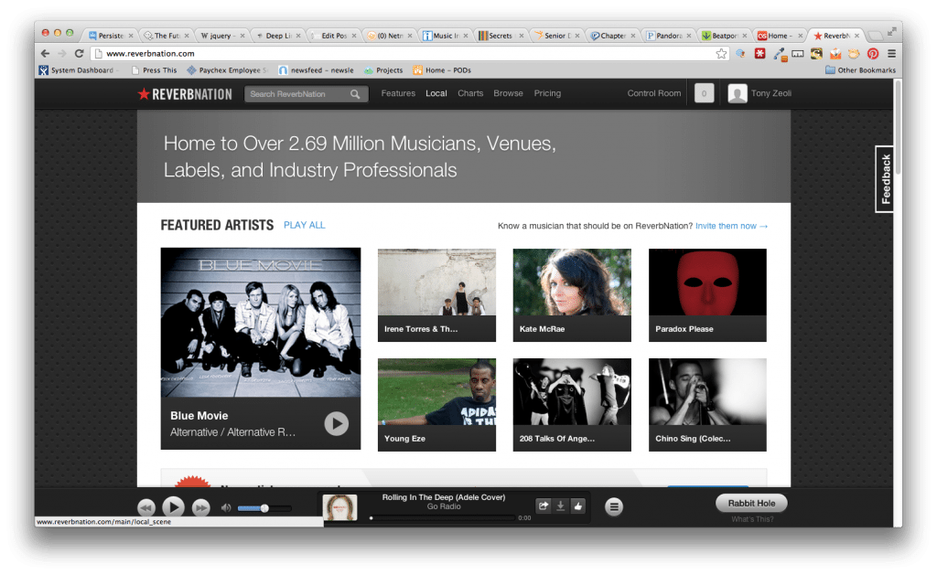
Task: Click PLAY ALL featured artists
Action: (x=304, y=225)
